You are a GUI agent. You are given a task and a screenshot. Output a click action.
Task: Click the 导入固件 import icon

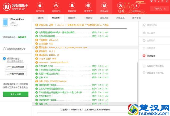pyautogui.click(x=144, y=33)
